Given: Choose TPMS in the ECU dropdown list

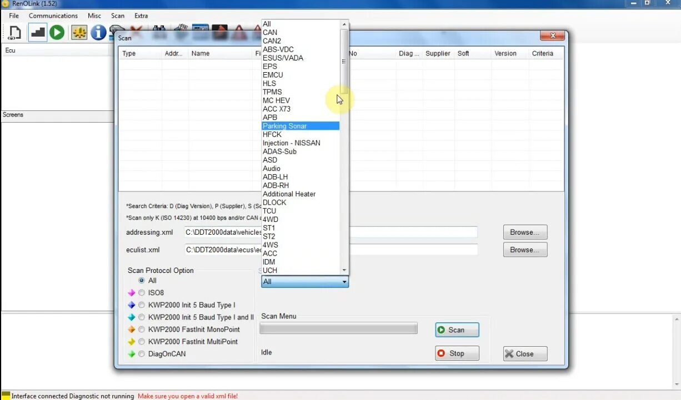Looking at the screenshot, I should click(272, 92).
